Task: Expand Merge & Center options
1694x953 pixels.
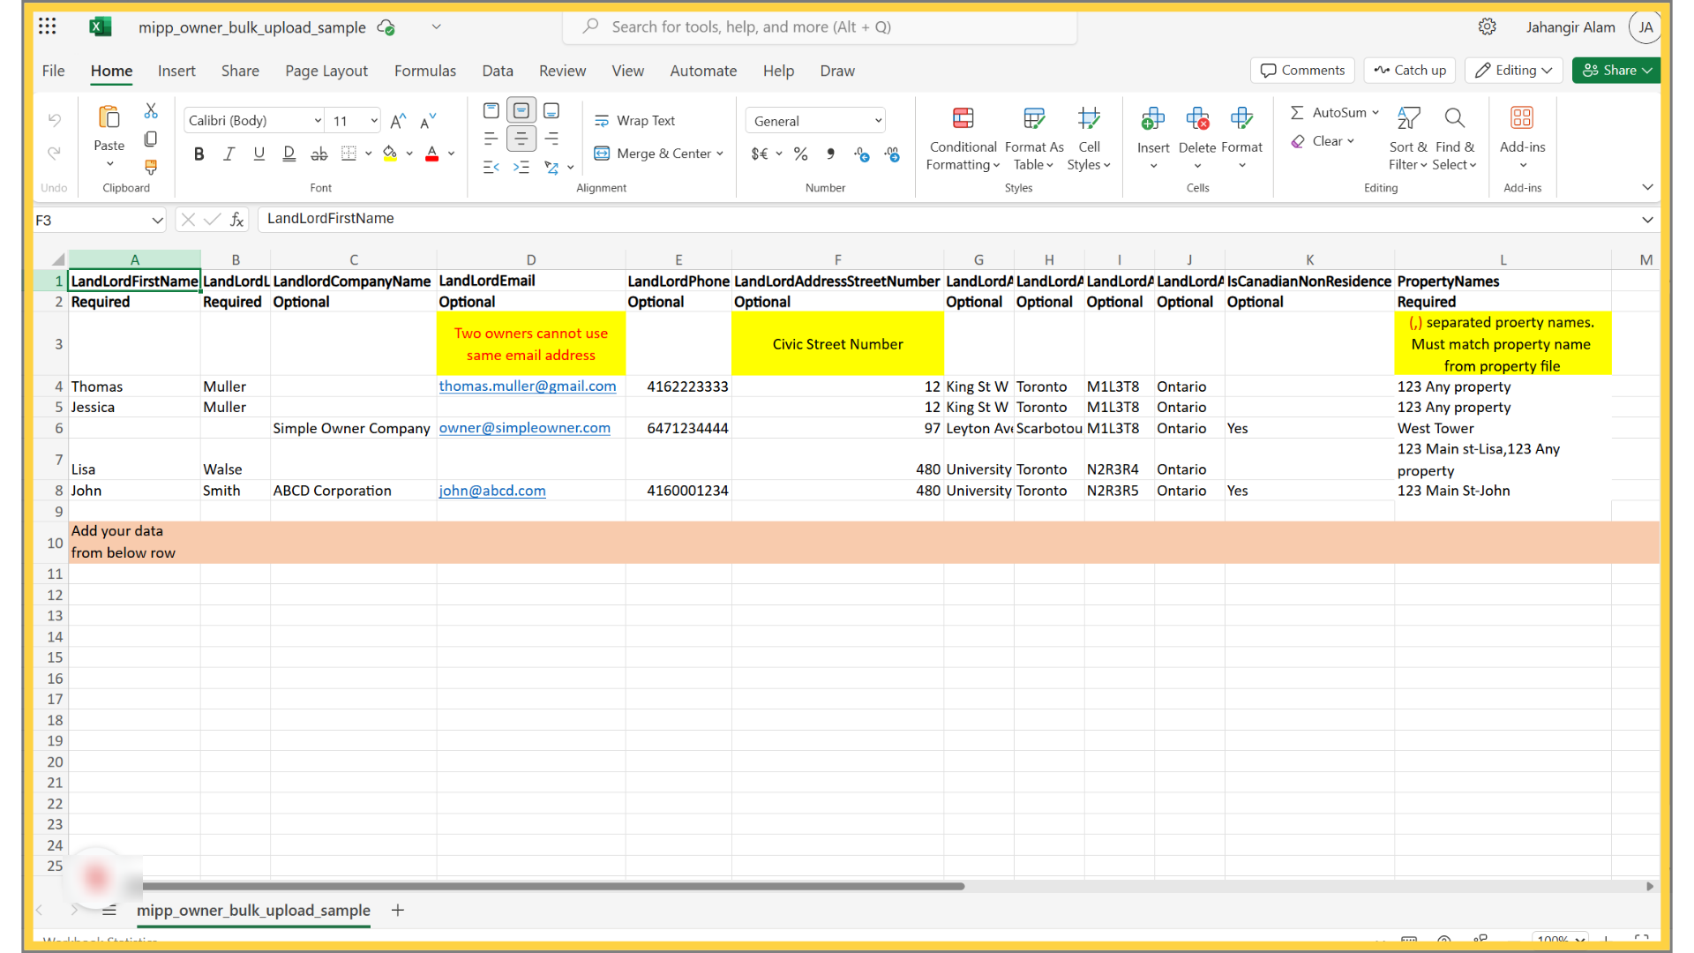Action: [720, 154]
